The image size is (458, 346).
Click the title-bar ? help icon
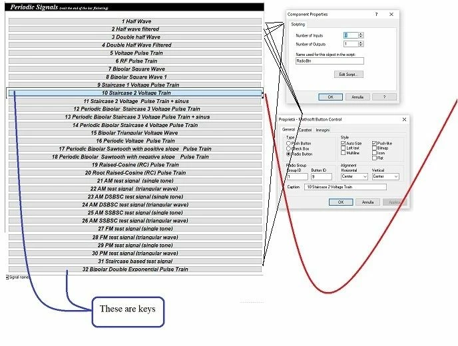pos(376,15)
